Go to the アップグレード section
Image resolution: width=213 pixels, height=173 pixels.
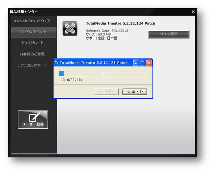pos(32,43)
